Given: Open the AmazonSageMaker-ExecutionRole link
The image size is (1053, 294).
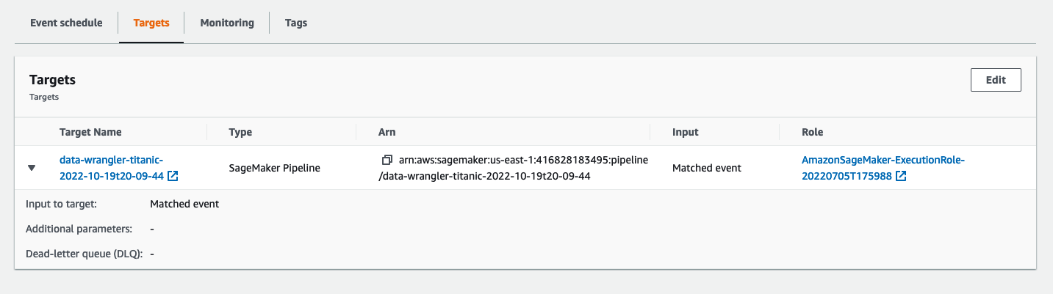Looking at the screenshot, I should point(883,160).
